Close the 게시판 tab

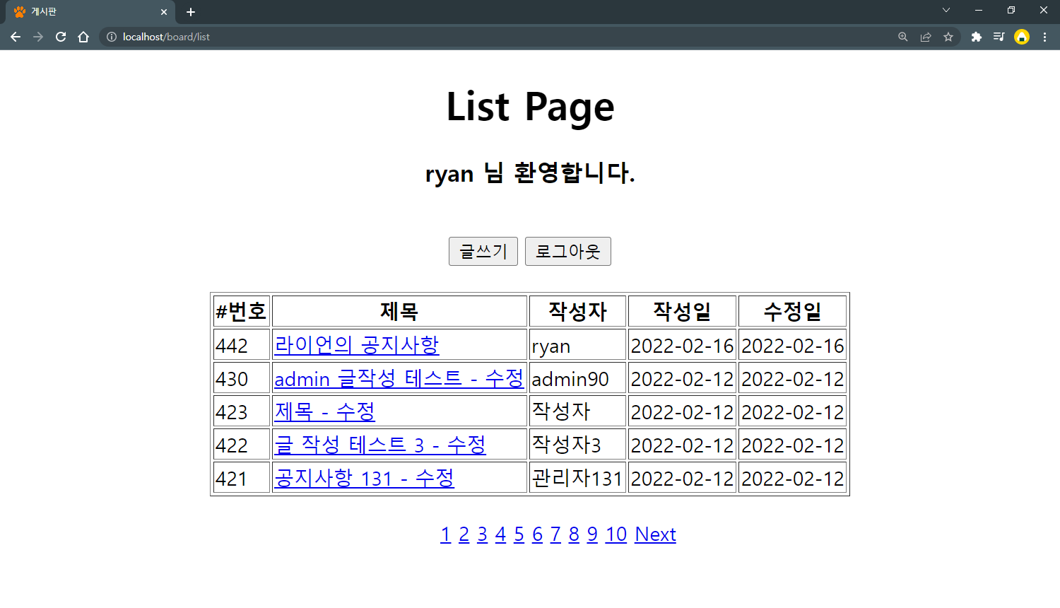point(164,12)
